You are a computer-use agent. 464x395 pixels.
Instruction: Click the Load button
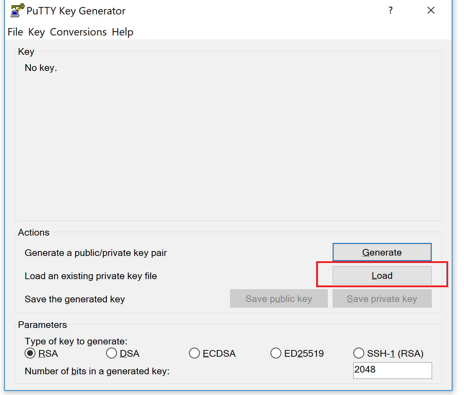[382, 275]
